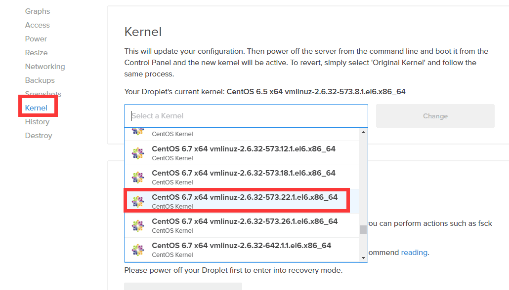Go to the Networking sidebar section

(45, 67)
